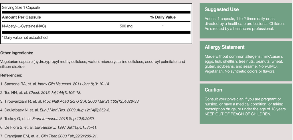Viewport: 293px width, 140px height.
Task: Click the Teskey G Front Immunol reference
Action: pyautogui.click(x=47, y=119)
